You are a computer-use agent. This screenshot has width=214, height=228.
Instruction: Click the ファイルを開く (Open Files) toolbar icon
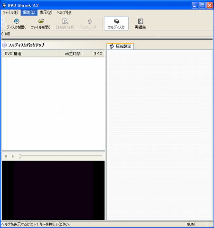(40, 24)
